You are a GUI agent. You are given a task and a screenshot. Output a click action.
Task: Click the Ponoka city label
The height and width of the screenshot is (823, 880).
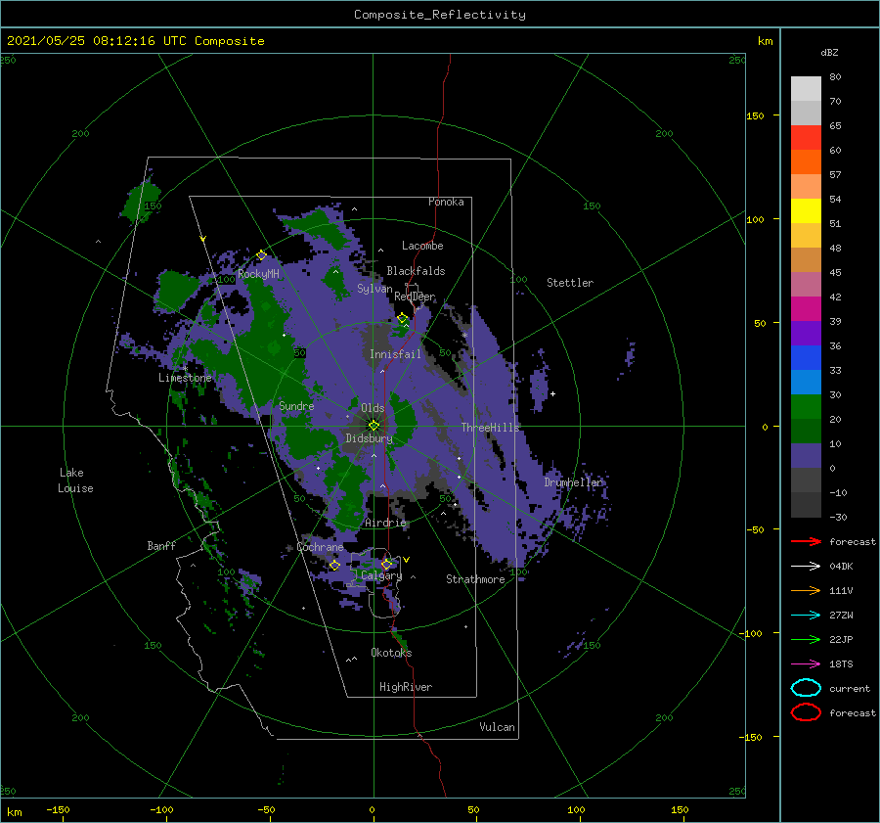[446, 202]
